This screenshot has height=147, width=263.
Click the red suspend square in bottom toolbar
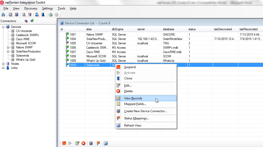(64, 143)
